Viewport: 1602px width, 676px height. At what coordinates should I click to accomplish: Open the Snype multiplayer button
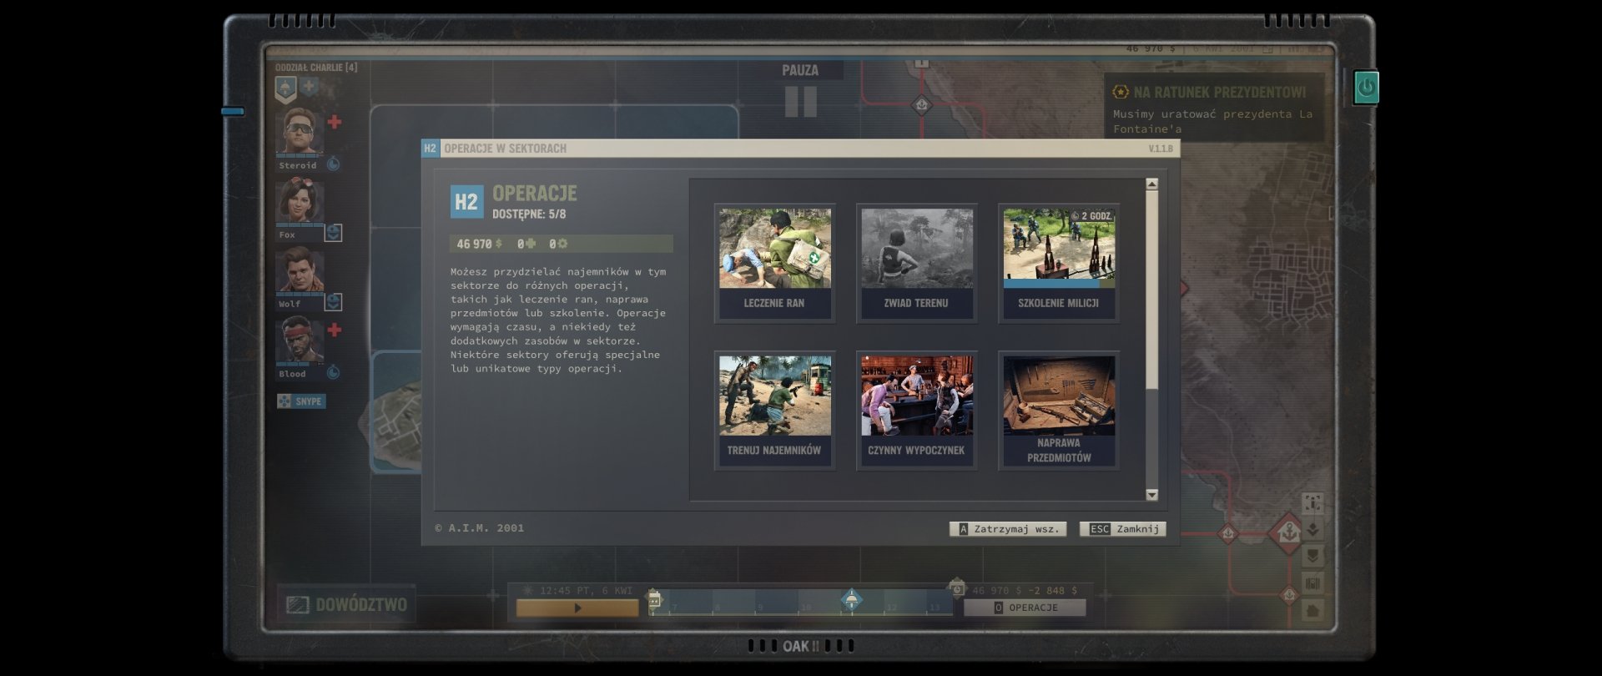(x=301, y=401)
